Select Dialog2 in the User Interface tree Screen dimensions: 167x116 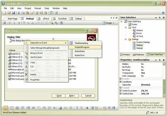click(140, 48)
